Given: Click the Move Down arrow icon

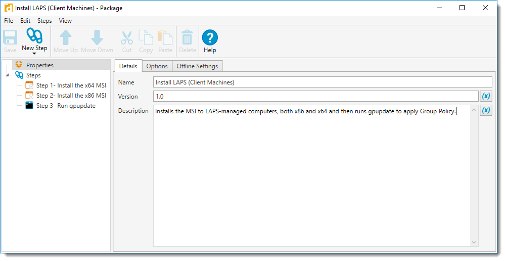Looking at the screenshot, I should (x=97, y=37).
